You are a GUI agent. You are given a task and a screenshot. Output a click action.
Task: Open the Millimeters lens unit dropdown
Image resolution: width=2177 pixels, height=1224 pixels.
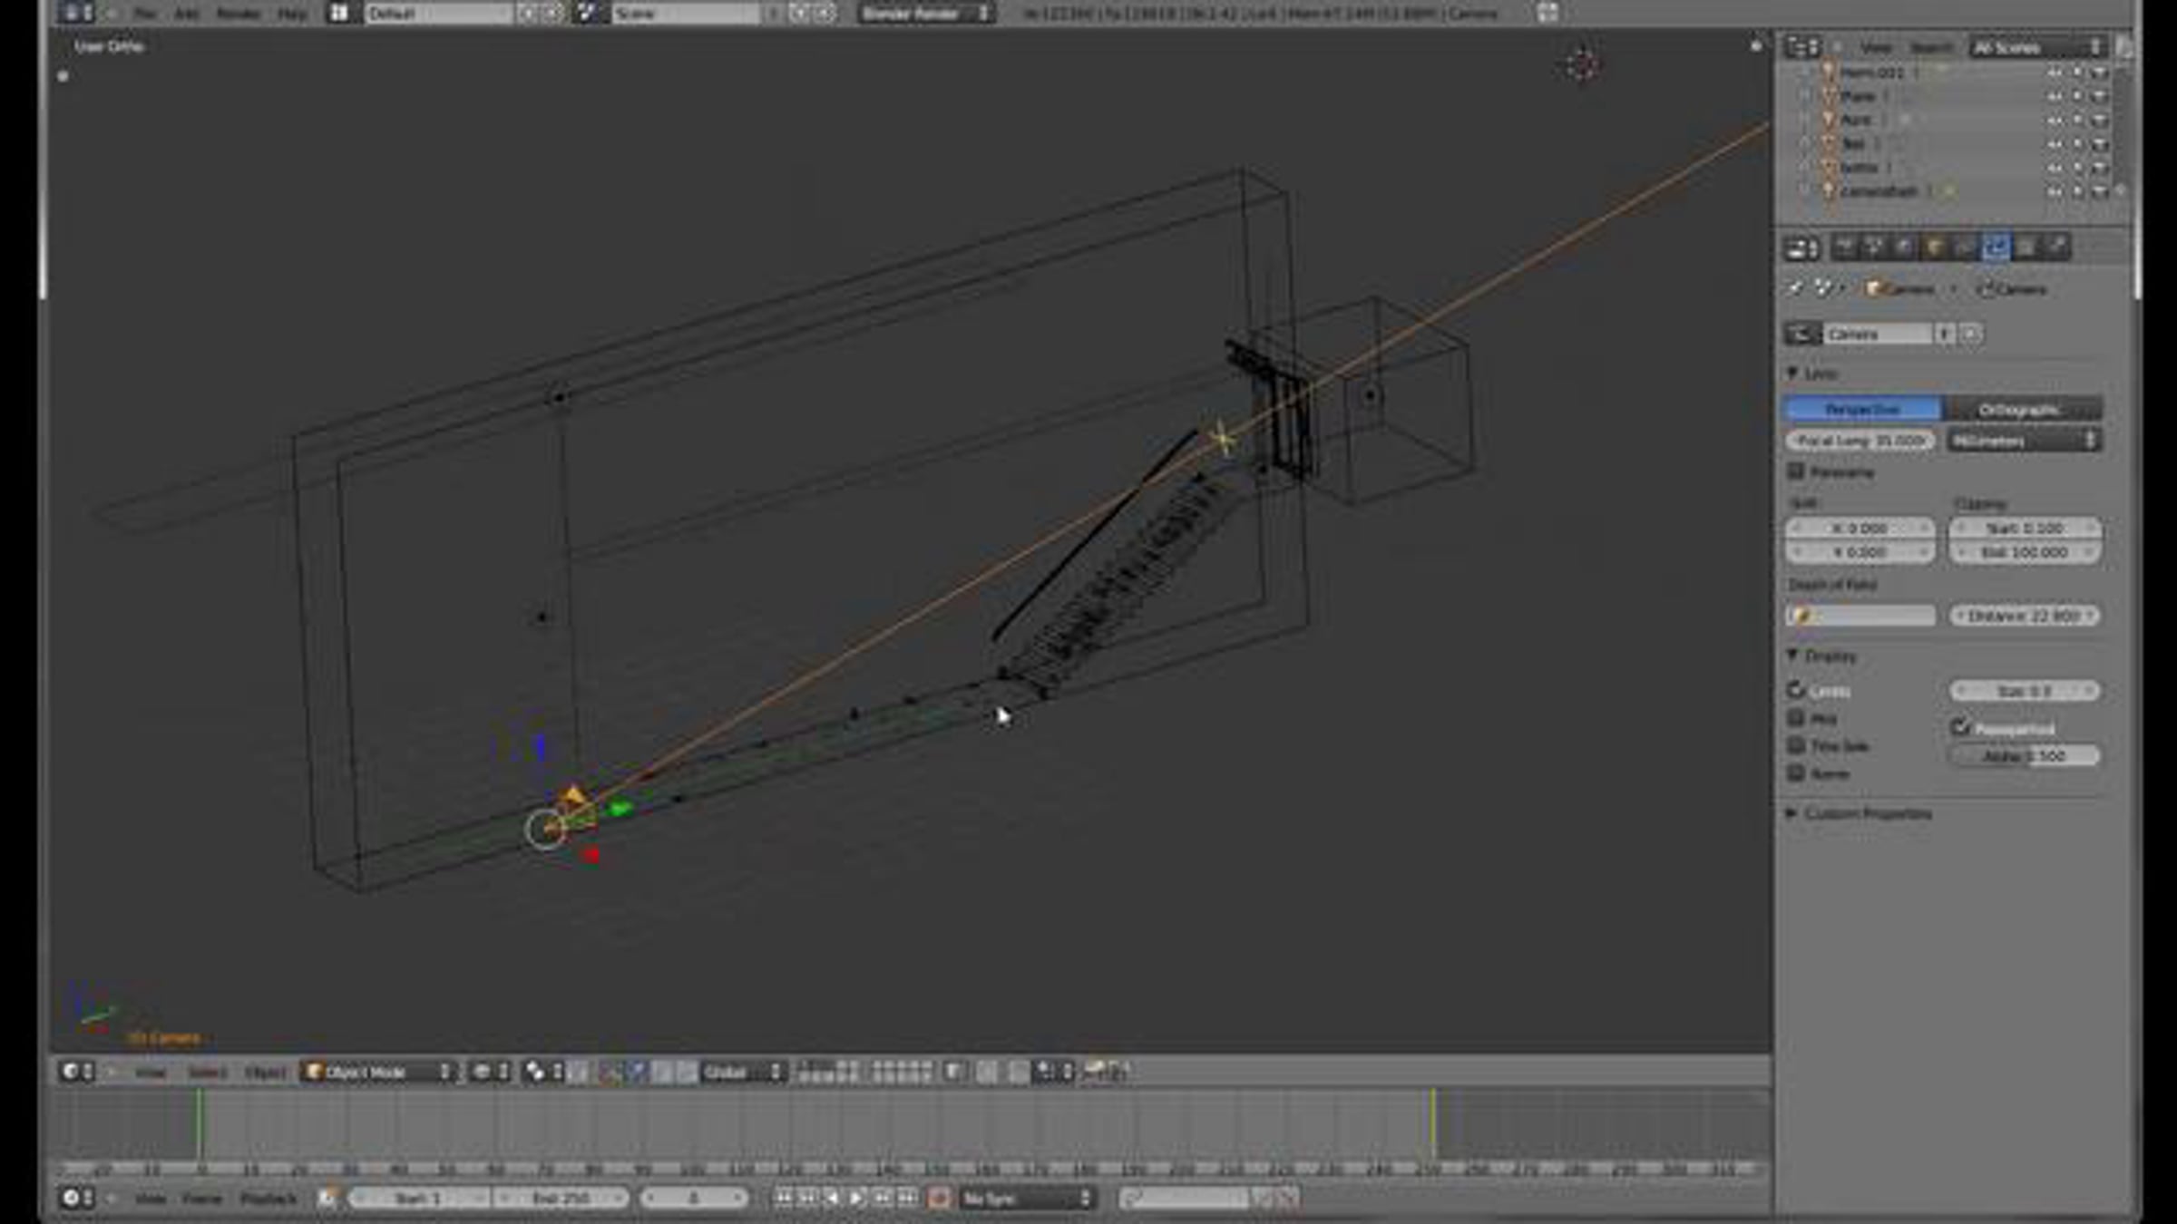(x=2024, y=441)
